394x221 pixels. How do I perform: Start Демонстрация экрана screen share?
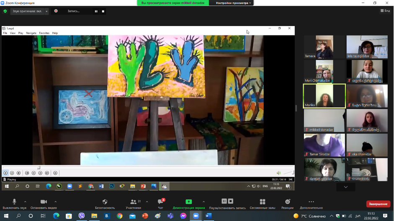(189, 204)
